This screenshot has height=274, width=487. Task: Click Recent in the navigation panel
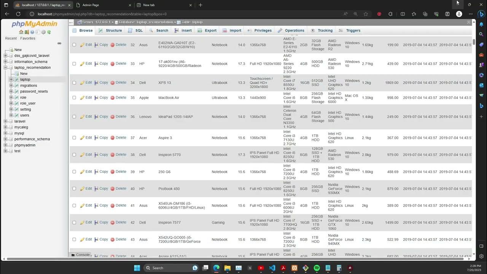pos(11,38)
